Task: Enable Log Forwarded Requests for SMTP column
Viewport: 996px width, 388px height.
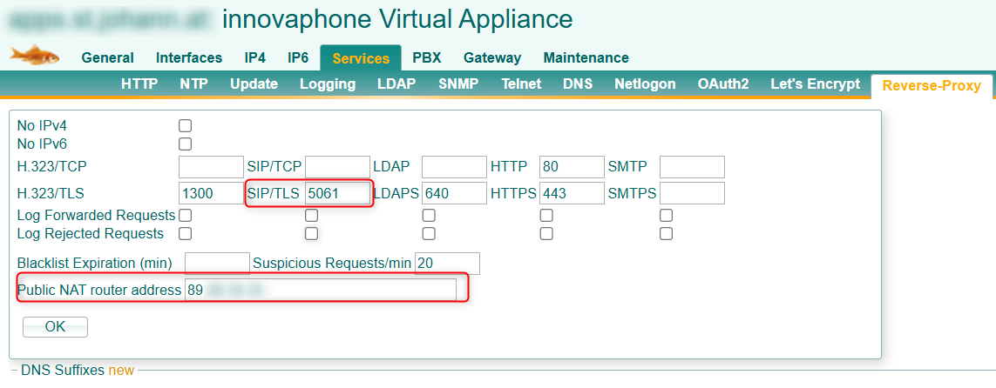Action: click(666, 215)
